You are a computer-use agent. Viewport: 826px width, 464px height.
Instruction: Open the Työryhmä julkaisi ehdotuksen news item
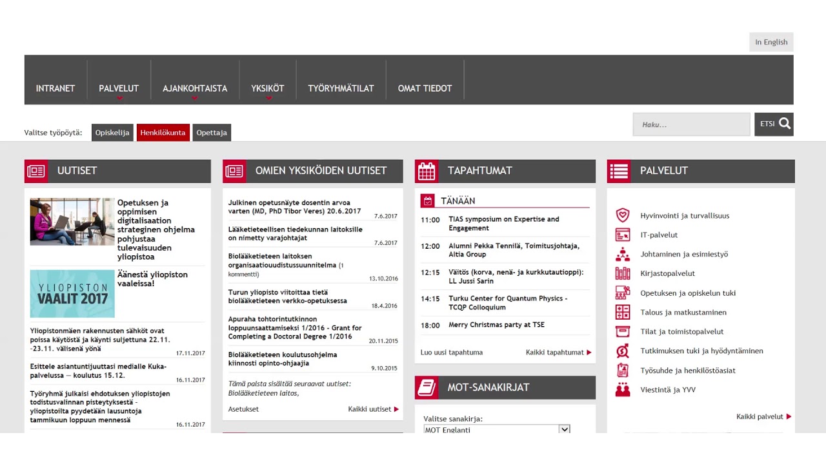(100, 407)
